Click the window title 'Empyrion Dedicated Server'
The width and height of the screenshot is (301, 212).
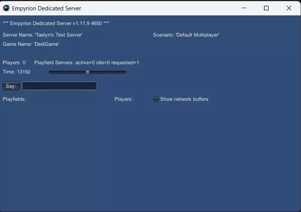point(47,8)
